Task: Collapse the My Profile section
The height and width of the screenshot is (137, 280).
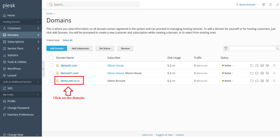Action: (38, 95)
